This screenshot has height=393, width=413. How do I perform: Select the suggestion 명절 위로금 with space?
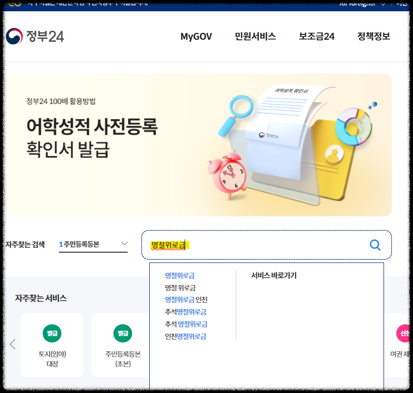(180, 288)
